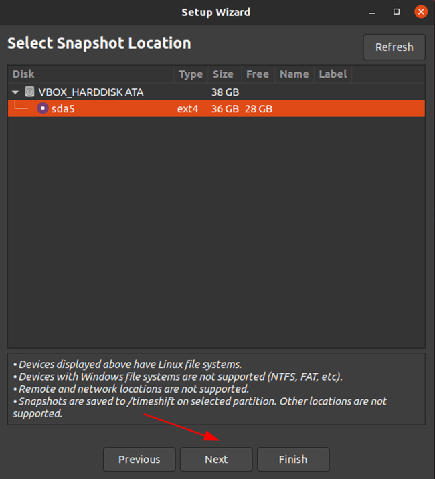Image resolution: width=435 pixels, height=479 pixels.
Task: Sort by the Label column header
Action: pos(333,74)
